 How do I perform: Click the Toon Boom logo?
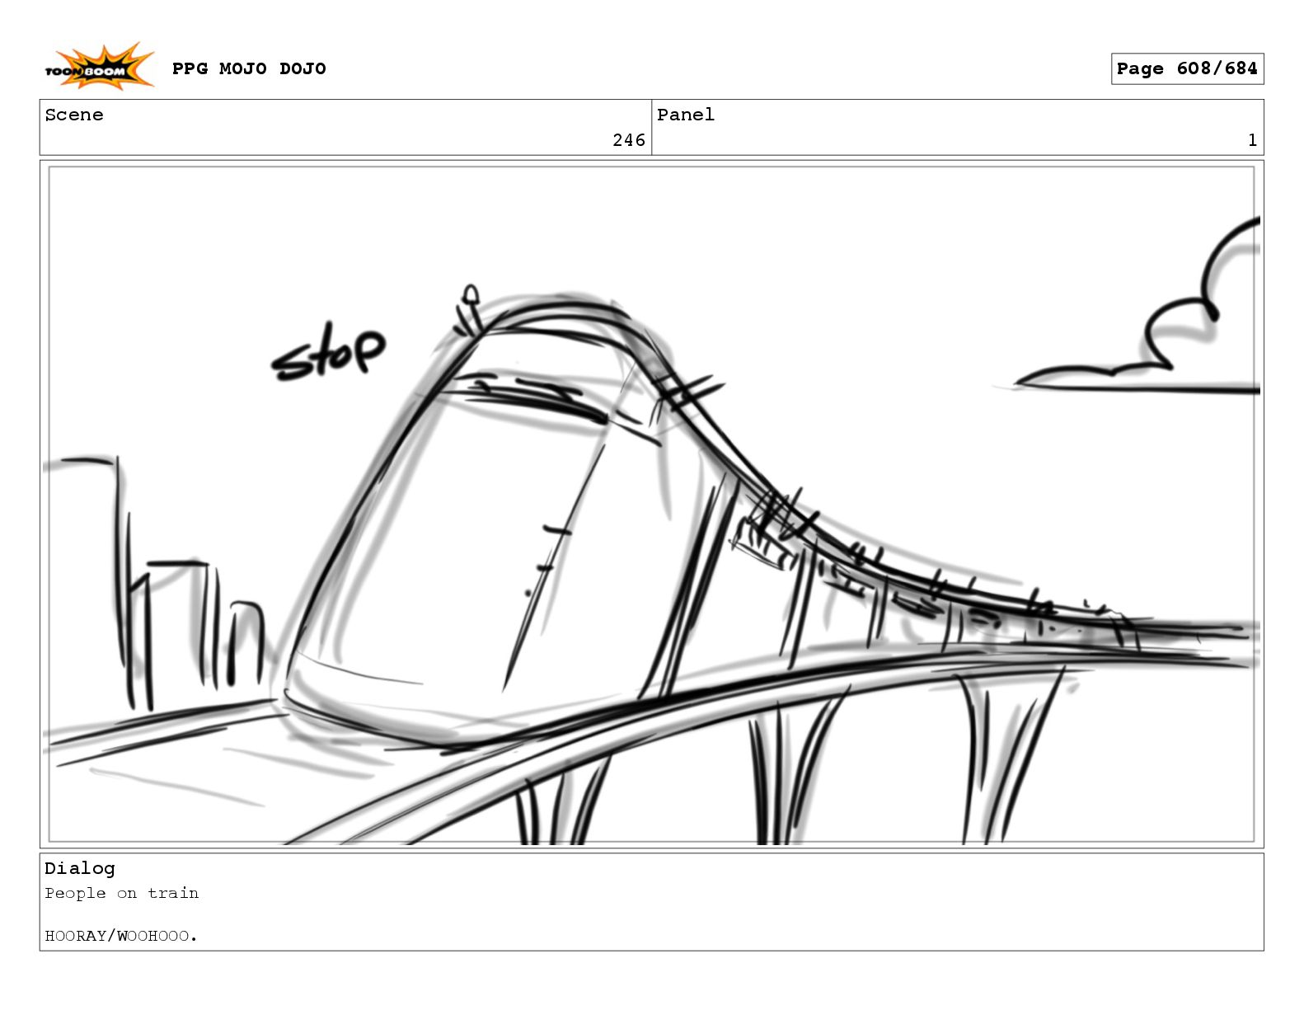tap(99, 68)
